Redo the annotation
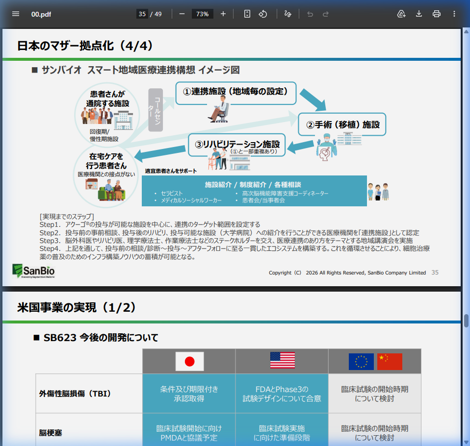The width and height of the screenshot is (470, 446). 326,14
